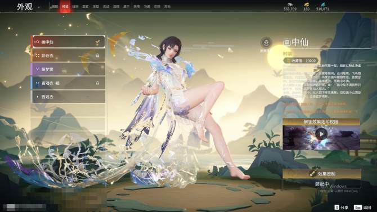Click the 收藏值 10000 badge
The width and height of the screenshot is (377, 212).
tap(301, 61)
